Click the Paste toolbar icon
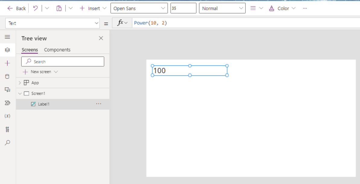The width and height of the screenshot is (360, 184). tap(58, 8)
